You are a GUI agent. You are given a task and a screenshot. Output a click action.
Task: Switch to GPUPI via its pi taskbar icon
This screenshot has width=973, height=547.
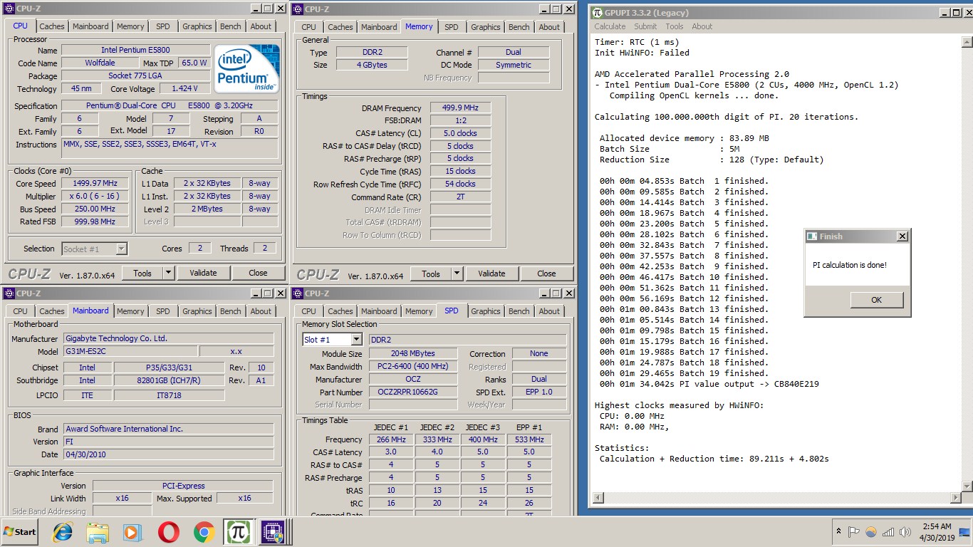[238, 532]
